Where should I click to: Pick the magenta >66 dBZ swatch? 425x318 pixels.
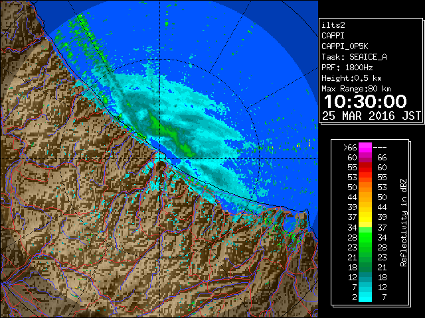(x=365, y=148)
